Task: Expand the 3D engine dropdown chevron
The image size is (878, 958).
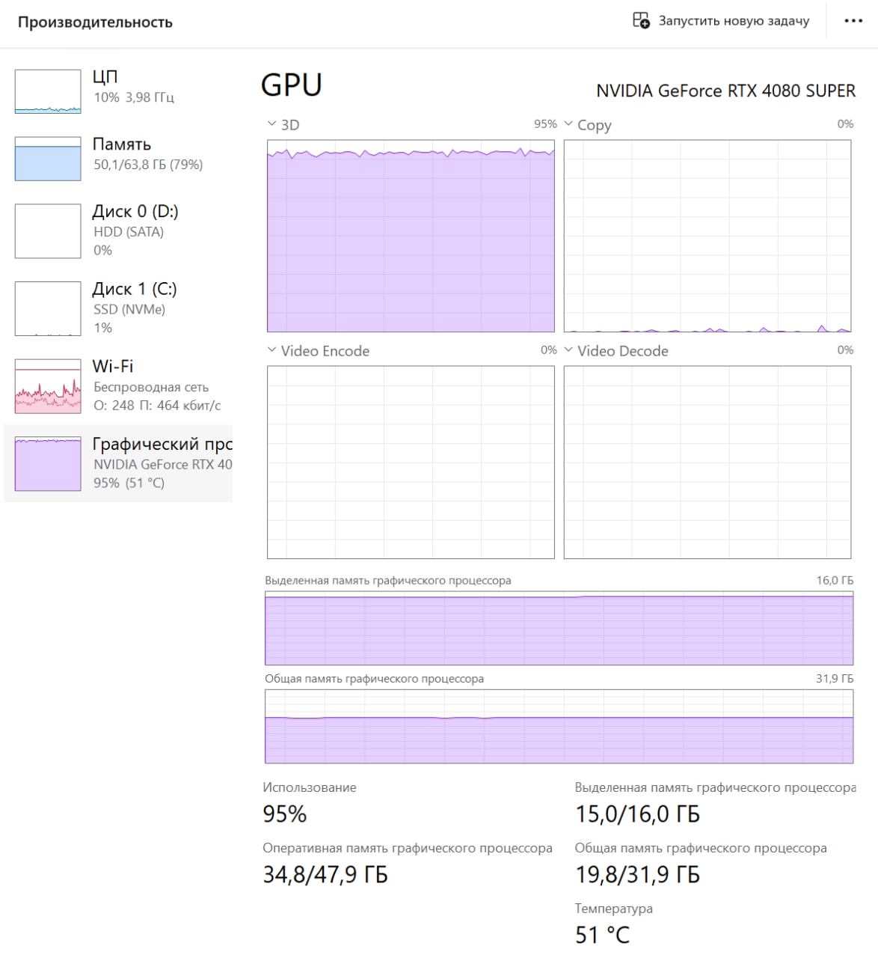Action: (271, 124)
